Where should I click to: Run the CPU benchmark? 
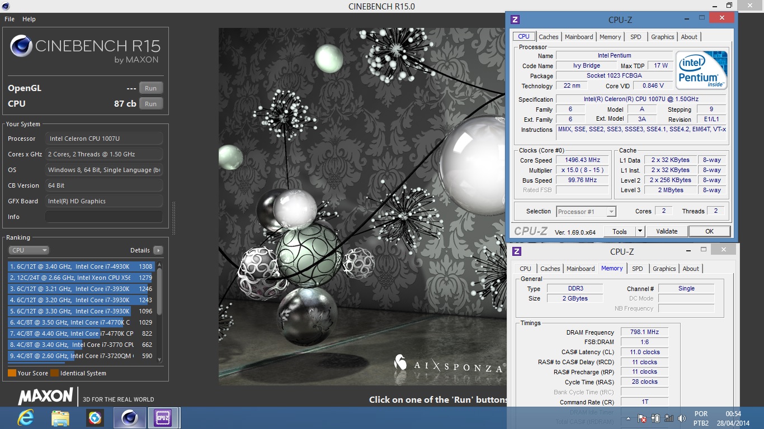(x=151, y=104)
